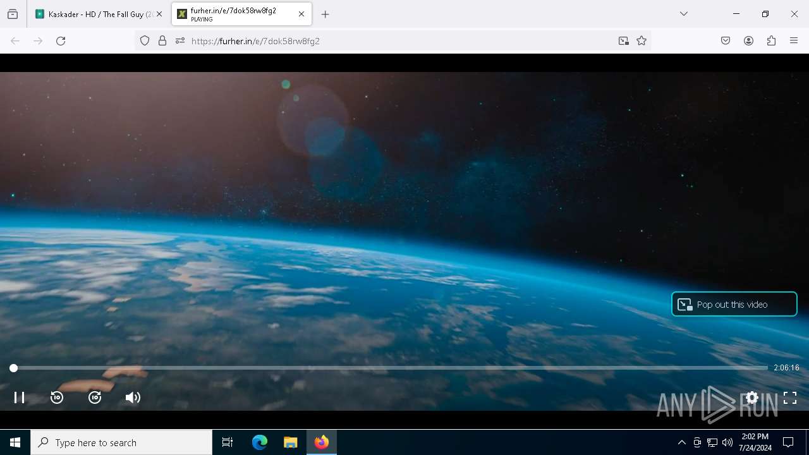Rewind video by 10 seconds
This screenshot has height=455, width=809.
pos(57,397)
